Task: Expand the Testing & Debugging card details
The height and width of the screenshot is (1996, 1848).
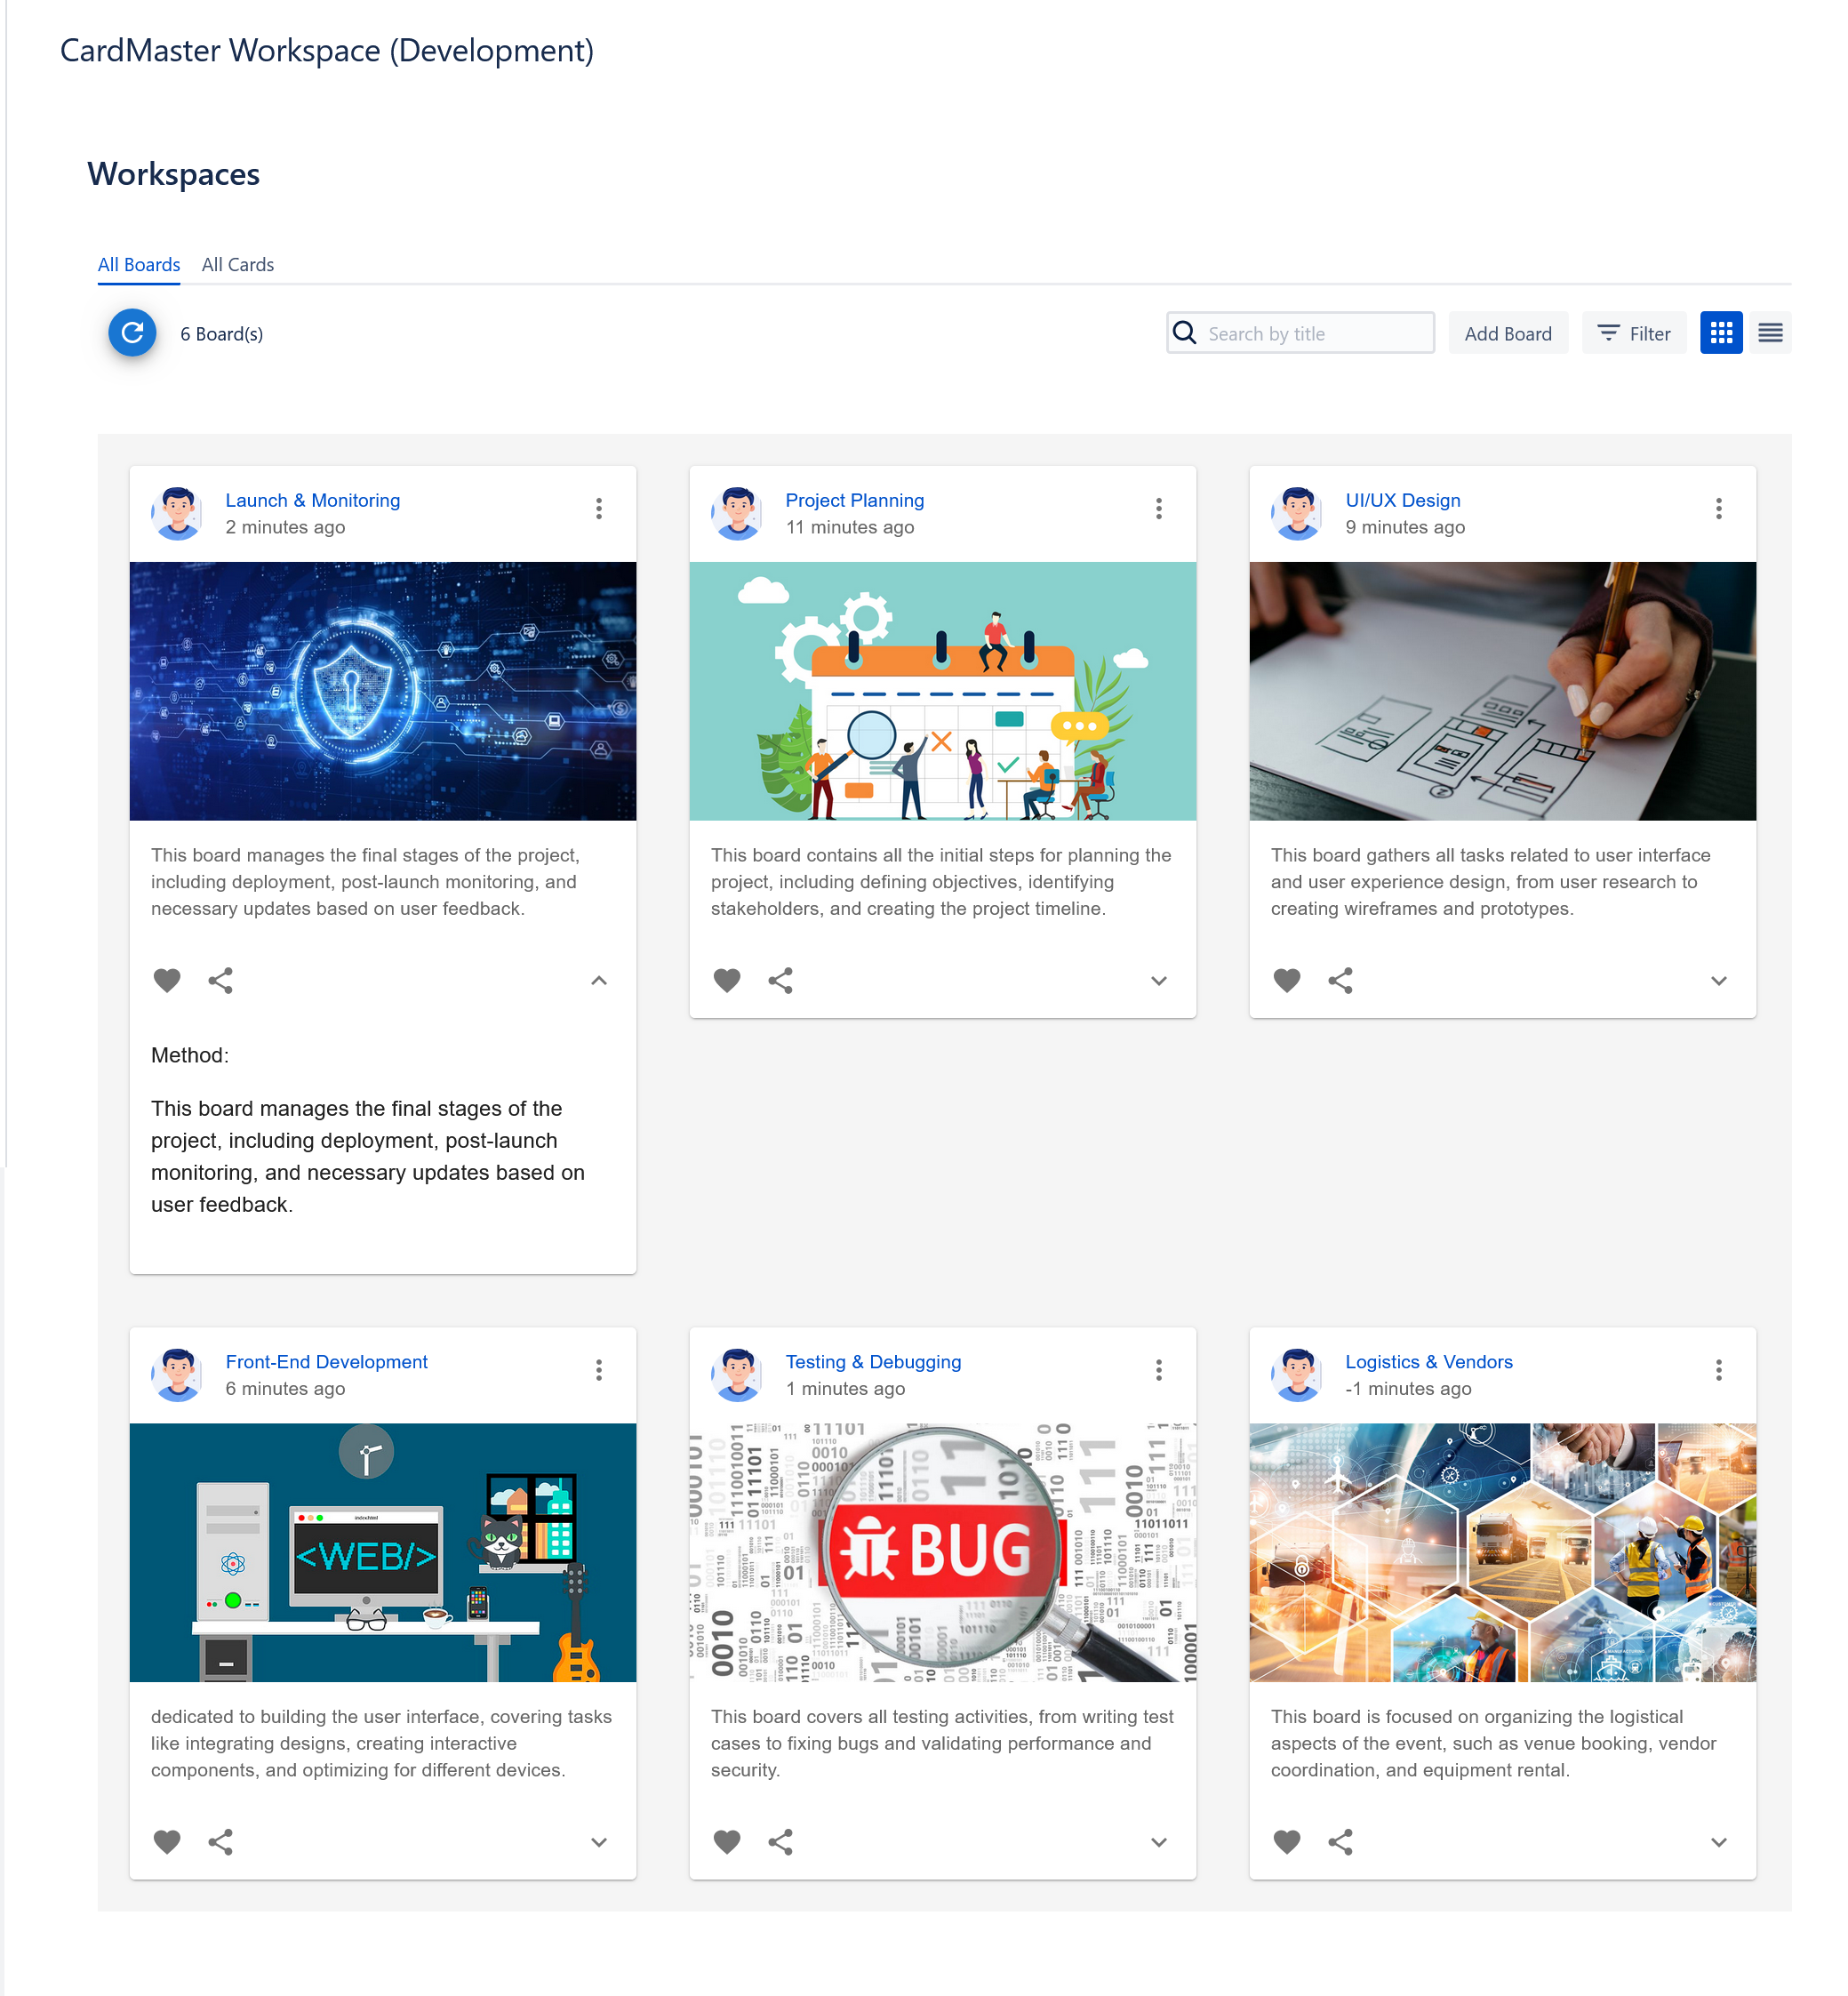Action: tap(1158, 1841)
